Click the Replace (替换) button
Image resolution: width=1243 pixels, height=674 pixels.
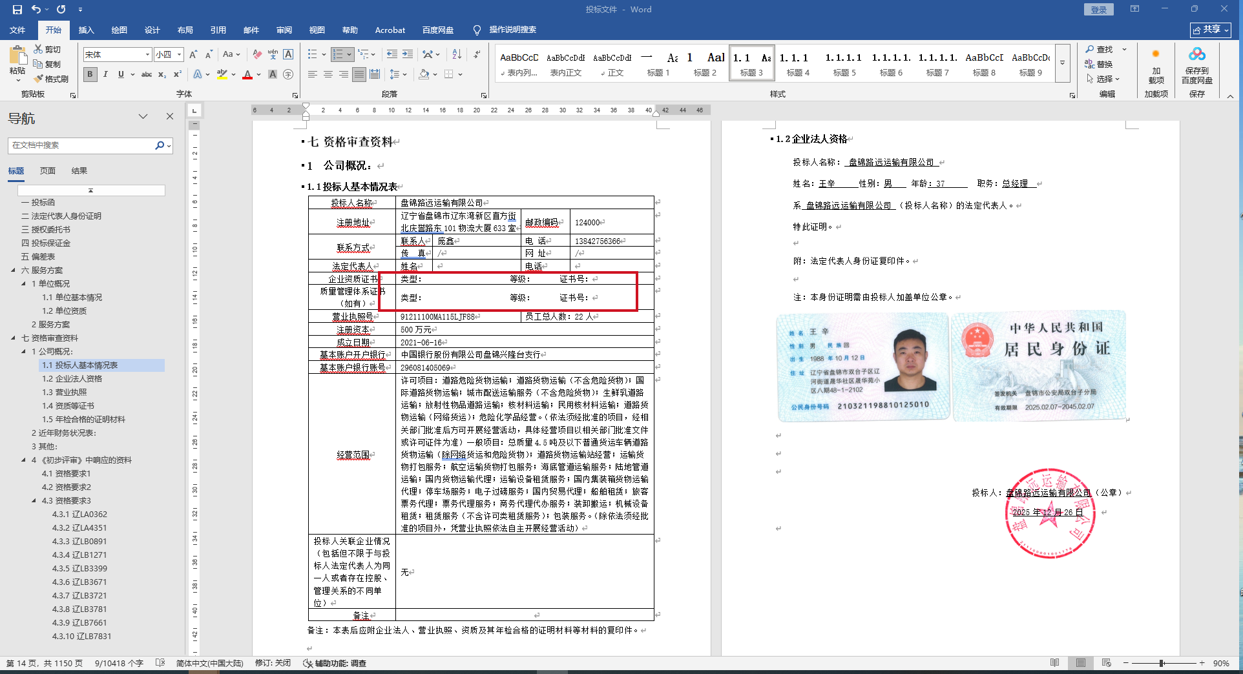pyautogui.click(x=1099, y=64)
